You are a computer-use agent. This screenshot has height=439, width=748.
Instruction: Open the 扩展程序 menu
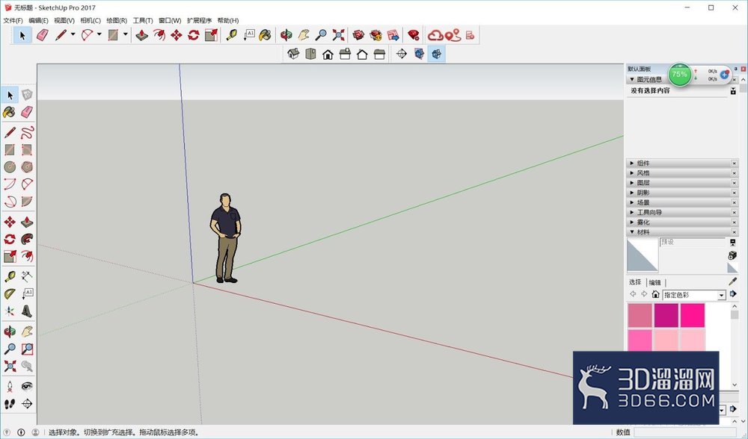tap(199, 20)
